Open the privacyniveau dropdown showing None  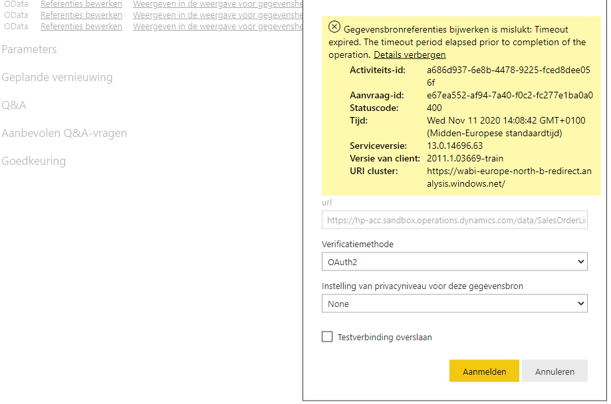coord(454,304)
